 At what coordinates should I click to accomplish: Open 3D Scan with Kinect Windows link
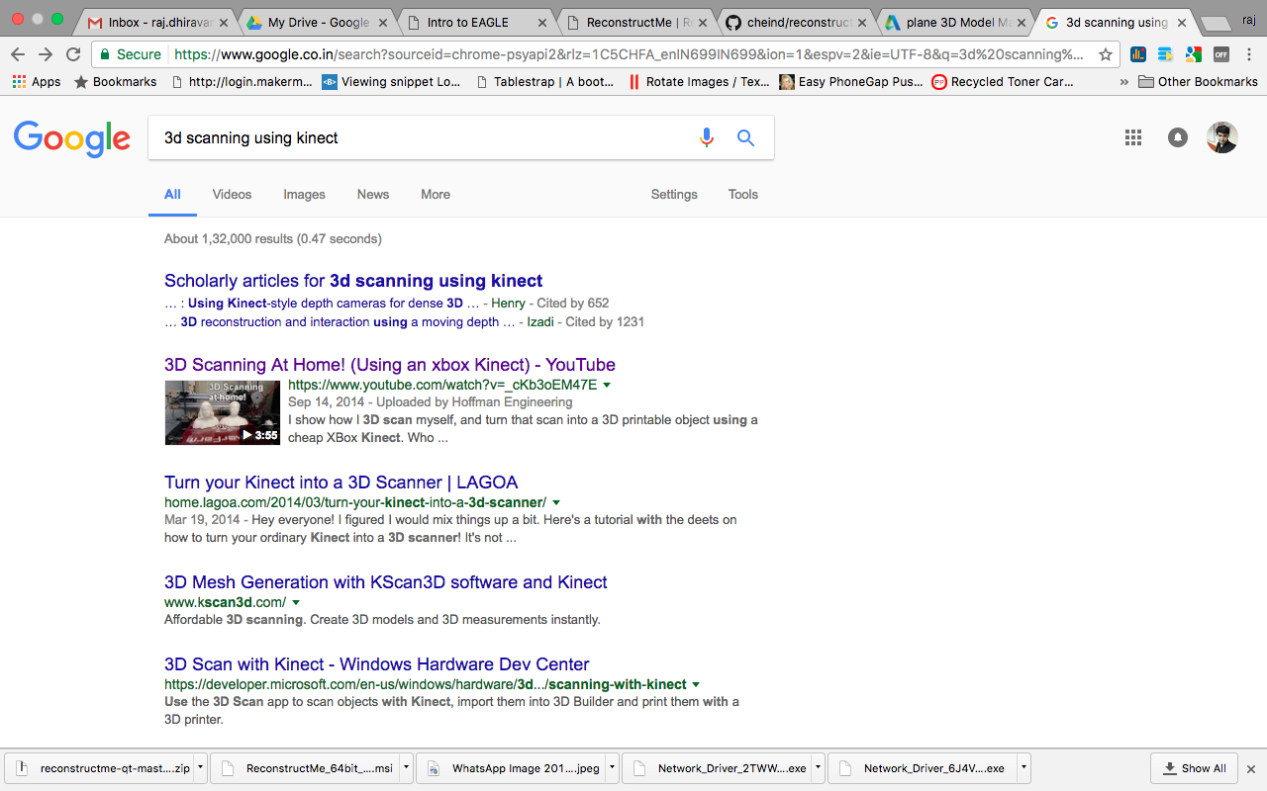pyautogui.click(x=377, y=664)
